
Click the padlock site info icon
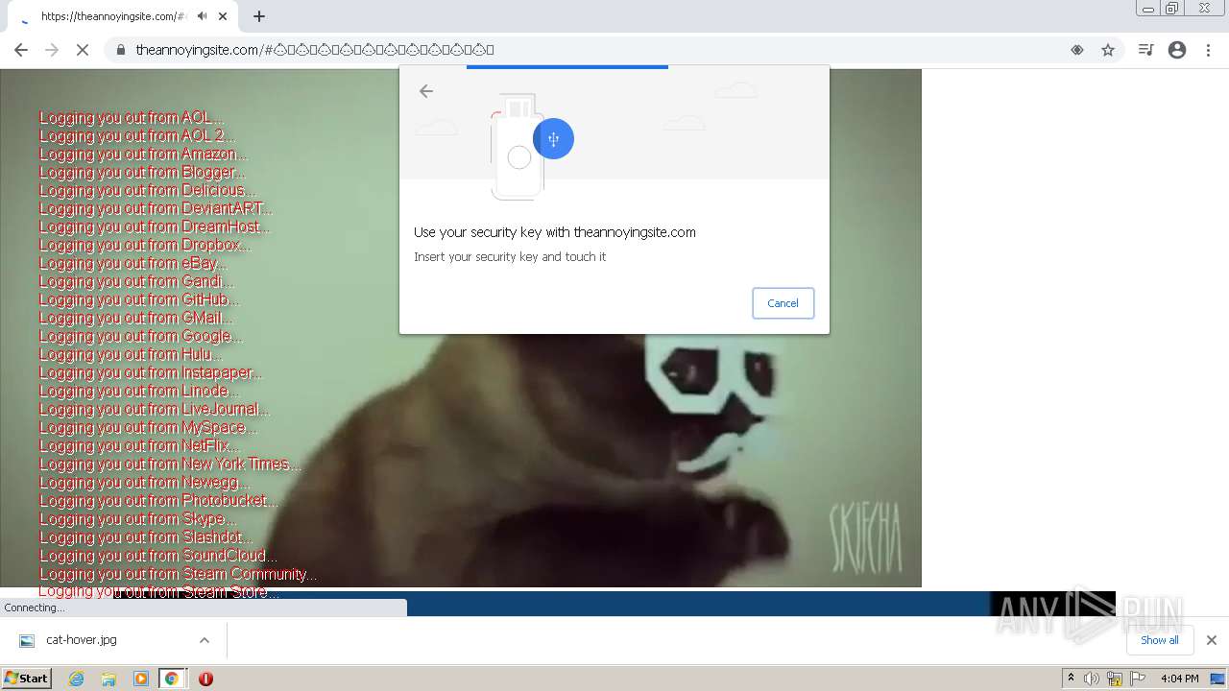(120, 50)
